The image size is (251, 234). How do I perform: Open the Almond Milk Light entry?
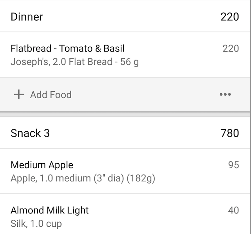50,210
